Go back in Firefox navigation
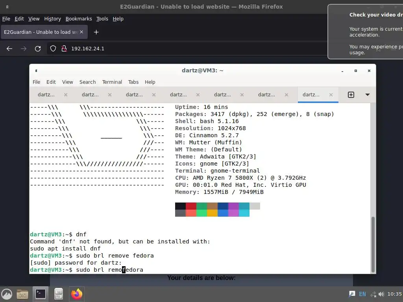Viewport: 403px width, 302px height. (9, 48)
